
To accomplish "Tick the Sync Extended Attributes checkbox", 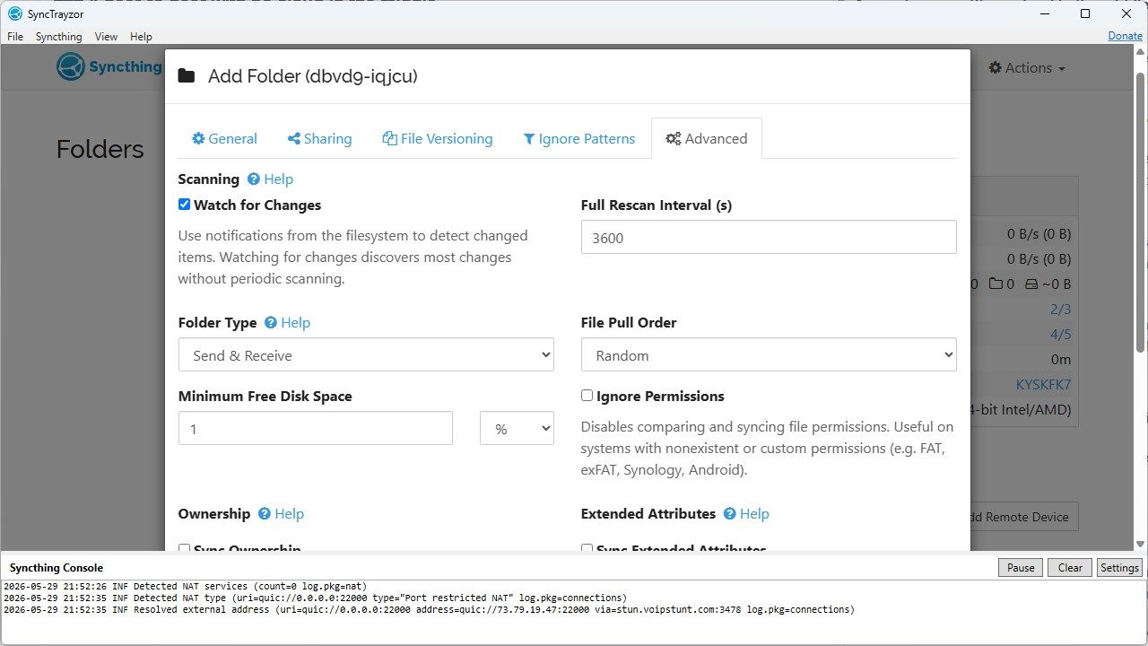I will [587, 548].
